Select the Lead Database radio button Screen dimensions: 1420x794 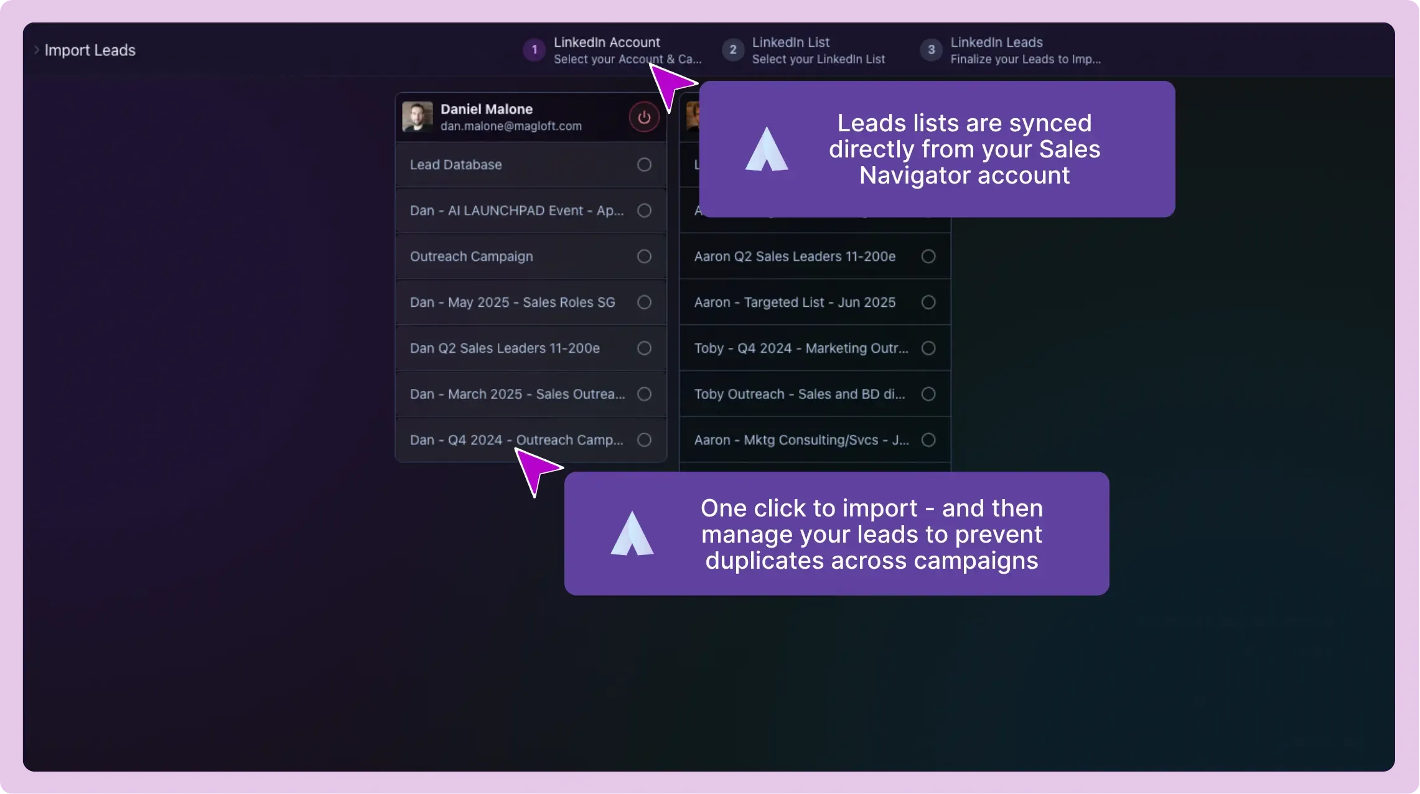pyautogui.click(x=644, y=165)
